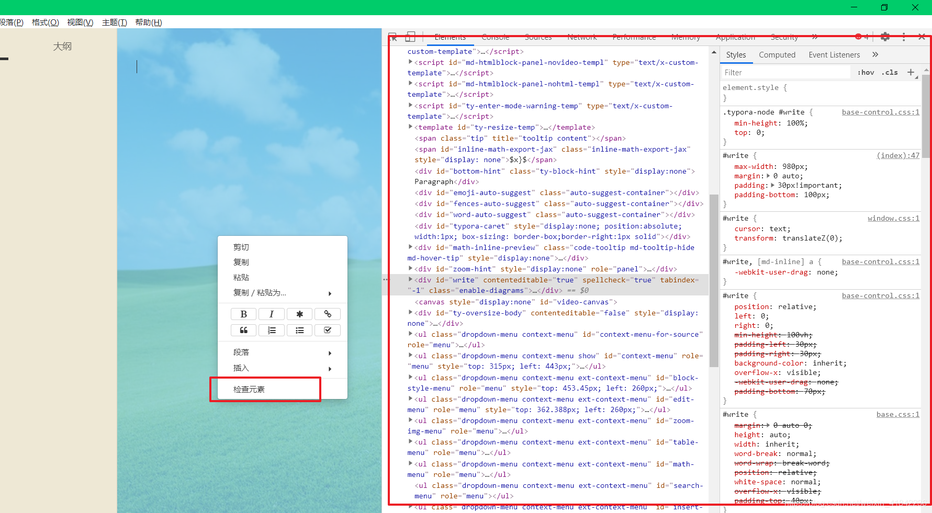Expand ty-resize-temp template node
Screen dimensions: 932x513
[410, 127]
